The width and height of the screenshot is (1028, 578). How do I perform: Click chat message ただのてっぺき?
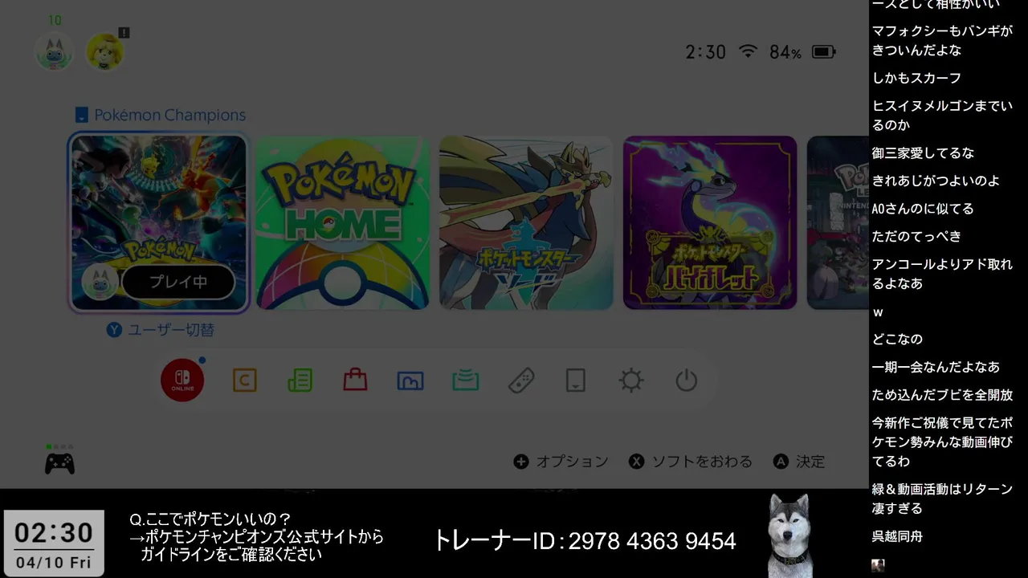[x=916, y=236]
